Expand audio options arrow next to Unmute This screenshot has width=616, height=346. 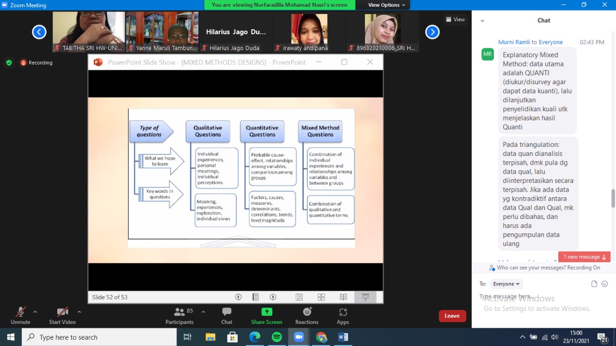tap(35, 312)
